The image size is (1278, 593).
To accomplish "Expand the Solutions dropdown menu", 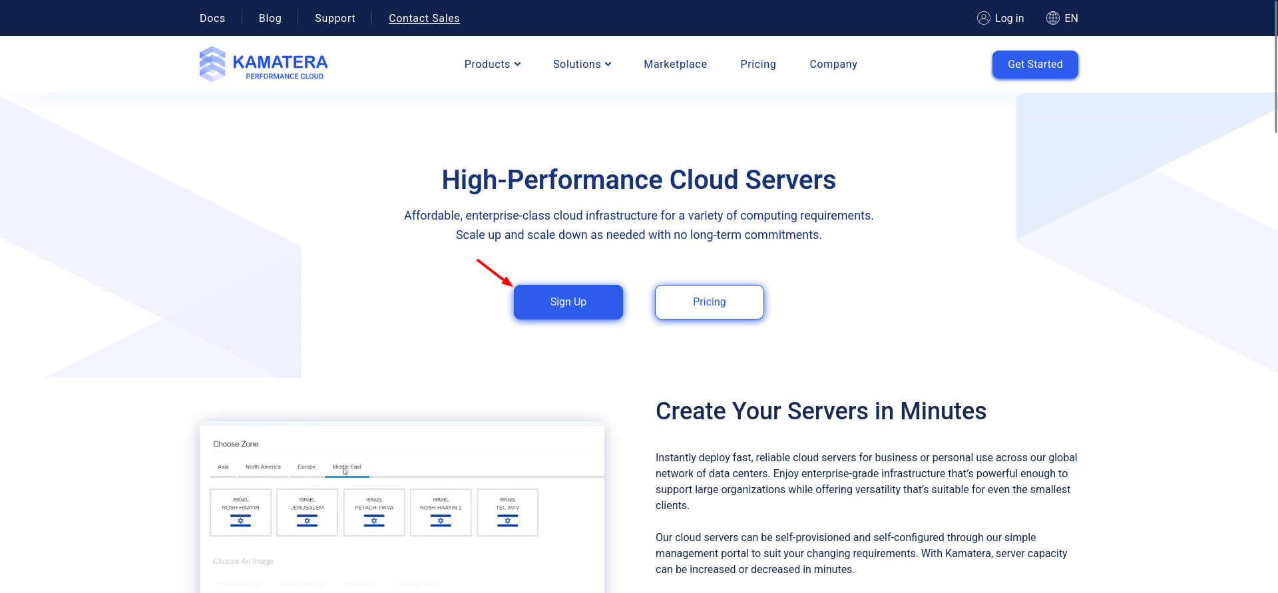I will click(x=582, y=64).
